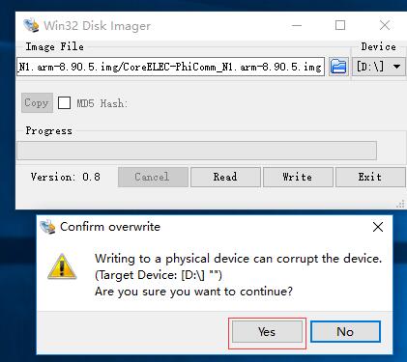This screenshot has height=362, width=407.
Task: Click the Read button
Action: pyautogui.click(x=225, y=177)
